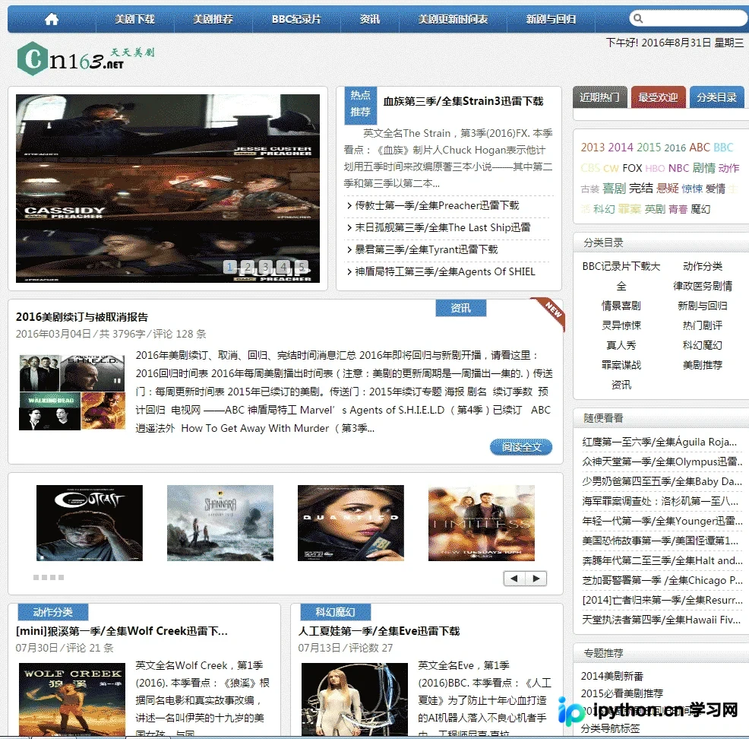
Task: Open the Wolf Creek poster thumbnail
Action: 72,699
